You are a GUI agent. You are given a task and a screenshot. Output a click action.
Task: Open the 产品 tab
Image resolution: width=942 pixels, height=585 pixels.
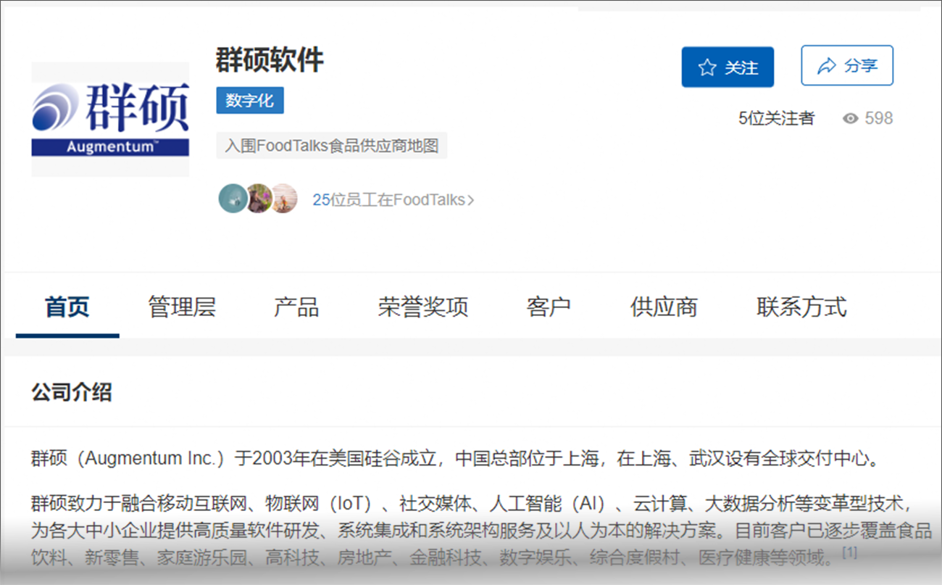click(297, 307)
